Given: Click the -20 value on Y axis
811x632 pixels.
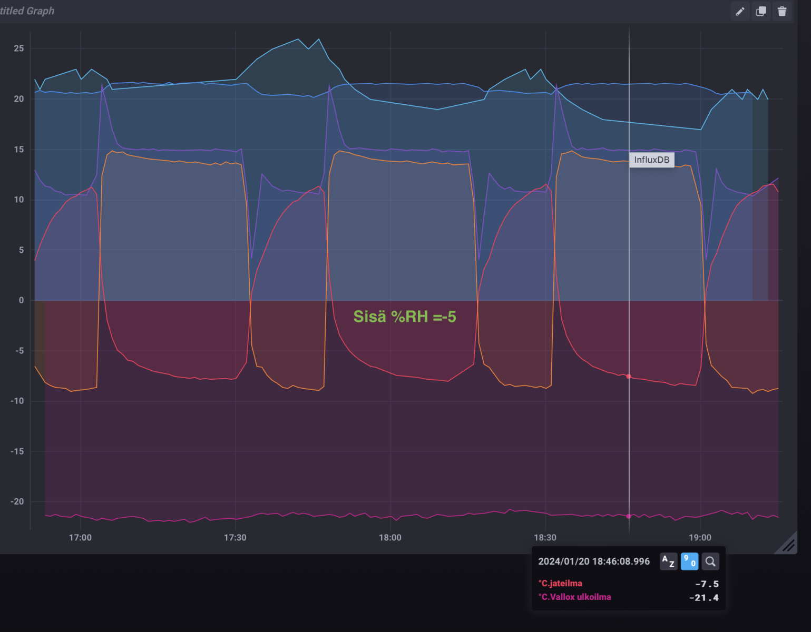Looking at the screenshot, I should pos(17,502).
